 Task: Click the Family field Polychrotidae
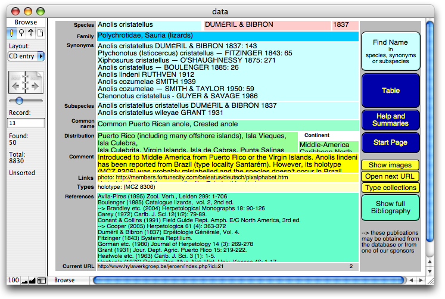point(228,36)
